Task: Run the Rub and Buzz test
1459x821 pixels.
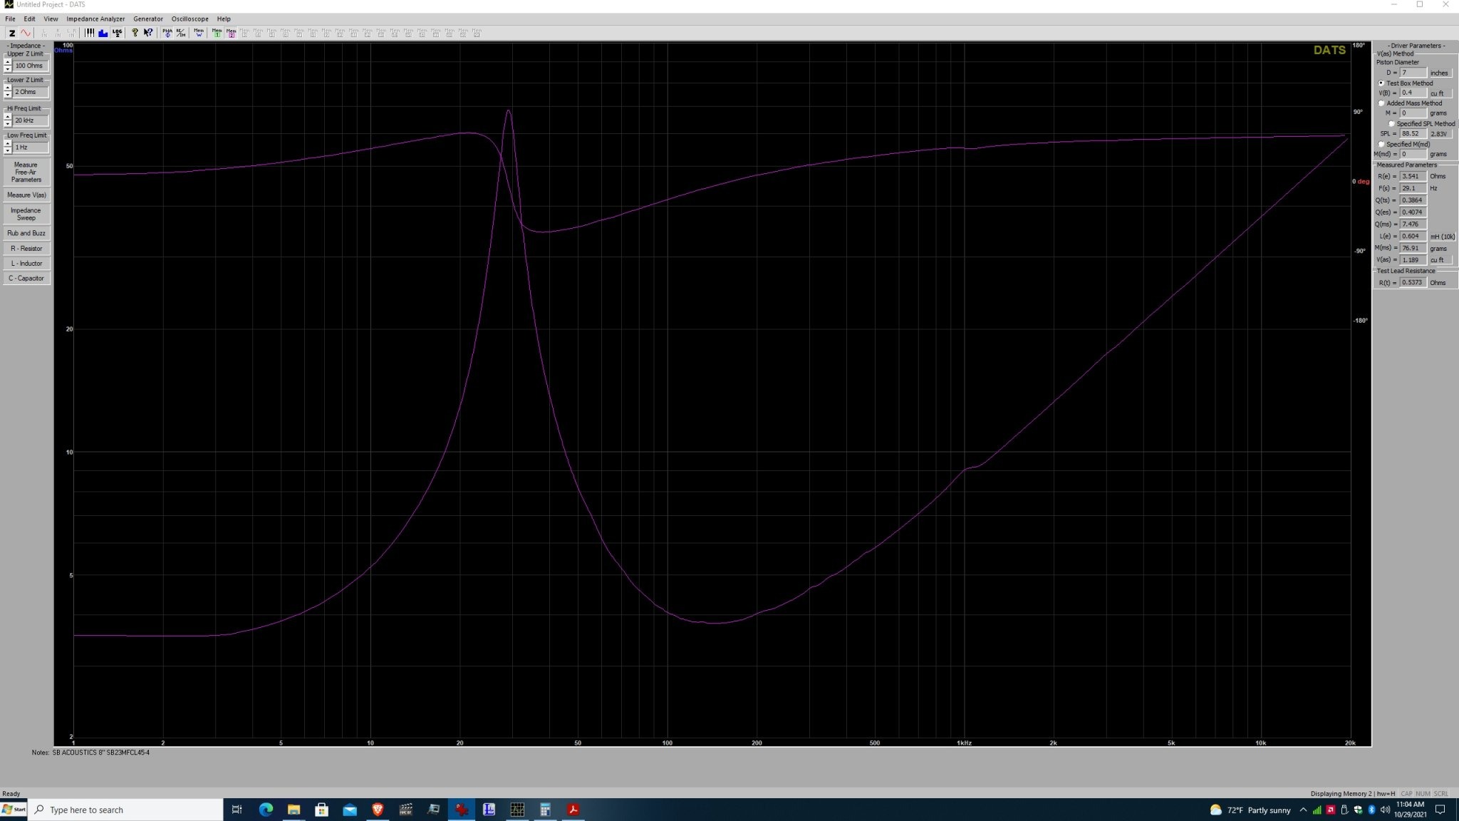Action: [x=26, y=233]
